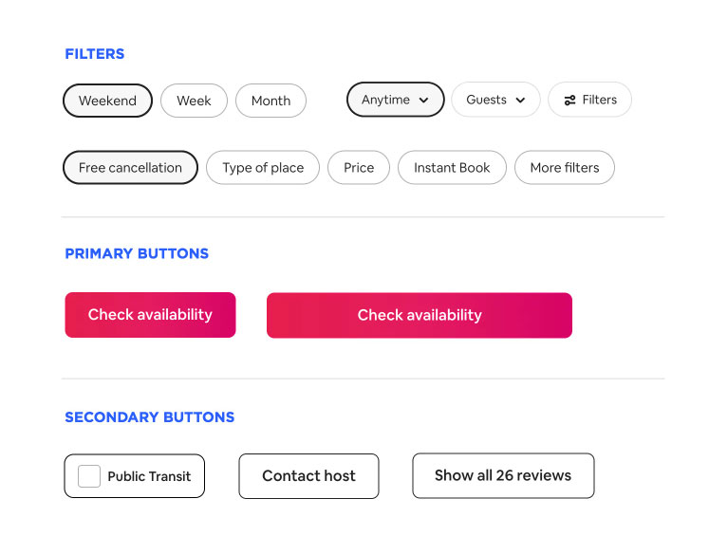Click the wide Check availability button

pyautogui.click(x=420, y=316)
